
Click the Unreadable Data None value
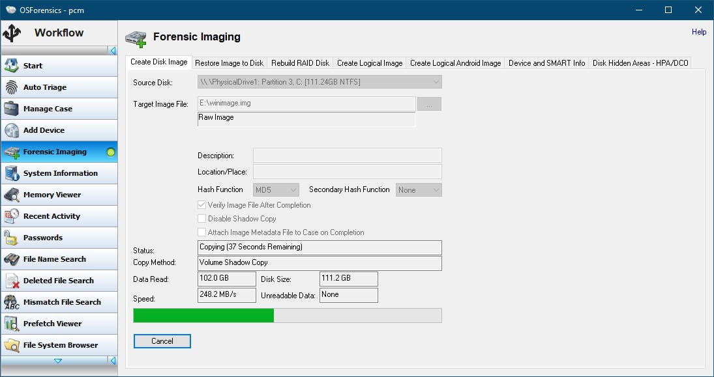click(349, 295)
